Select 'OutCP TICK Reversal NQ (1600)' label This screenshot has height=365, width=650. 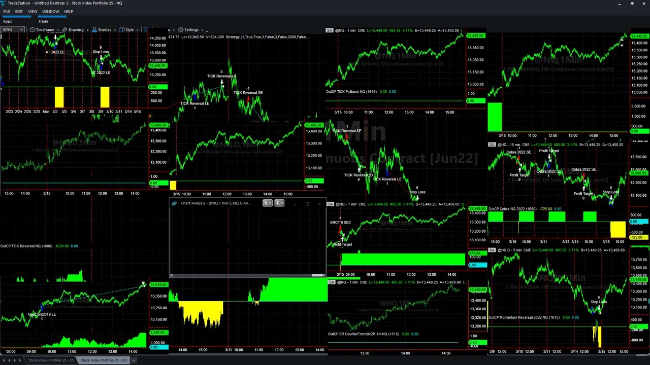click(x=26, y=246)
